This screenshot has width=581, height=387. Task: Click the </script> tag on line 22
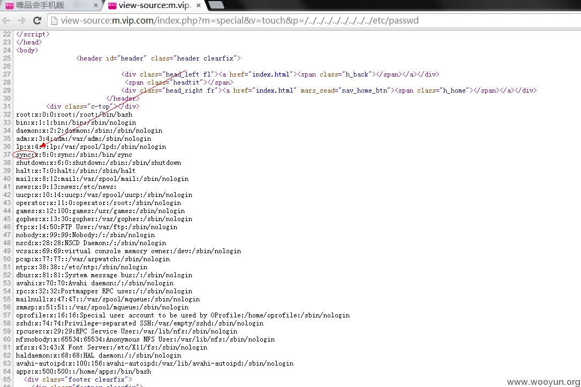pyautogui.click(x=33, y=34)
